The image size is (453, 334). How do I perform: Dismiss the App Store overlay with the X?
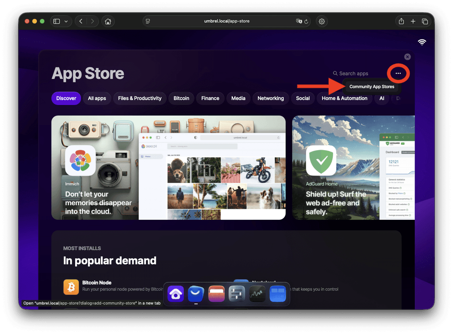click(x=407, y=57)
